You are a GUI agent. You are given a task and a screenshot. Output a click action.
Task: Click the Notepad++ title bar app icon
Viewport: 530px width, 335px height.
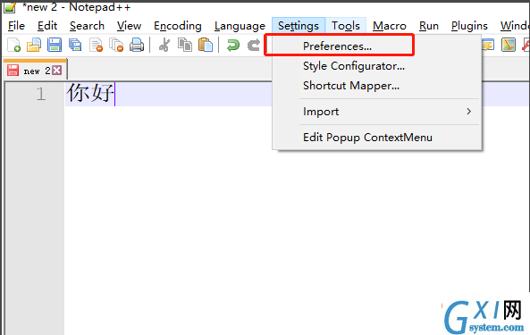[x=10, y=7]
